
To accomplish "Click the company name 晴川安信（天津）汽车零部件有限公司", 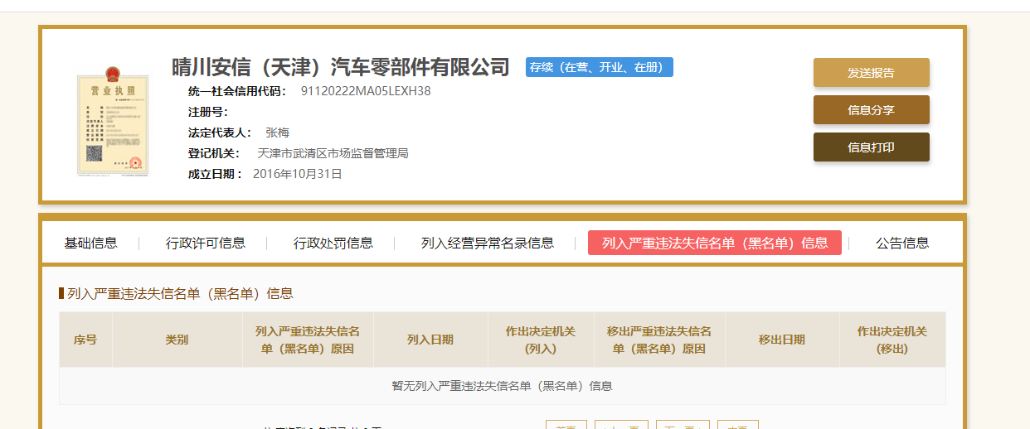I will 341,66.
